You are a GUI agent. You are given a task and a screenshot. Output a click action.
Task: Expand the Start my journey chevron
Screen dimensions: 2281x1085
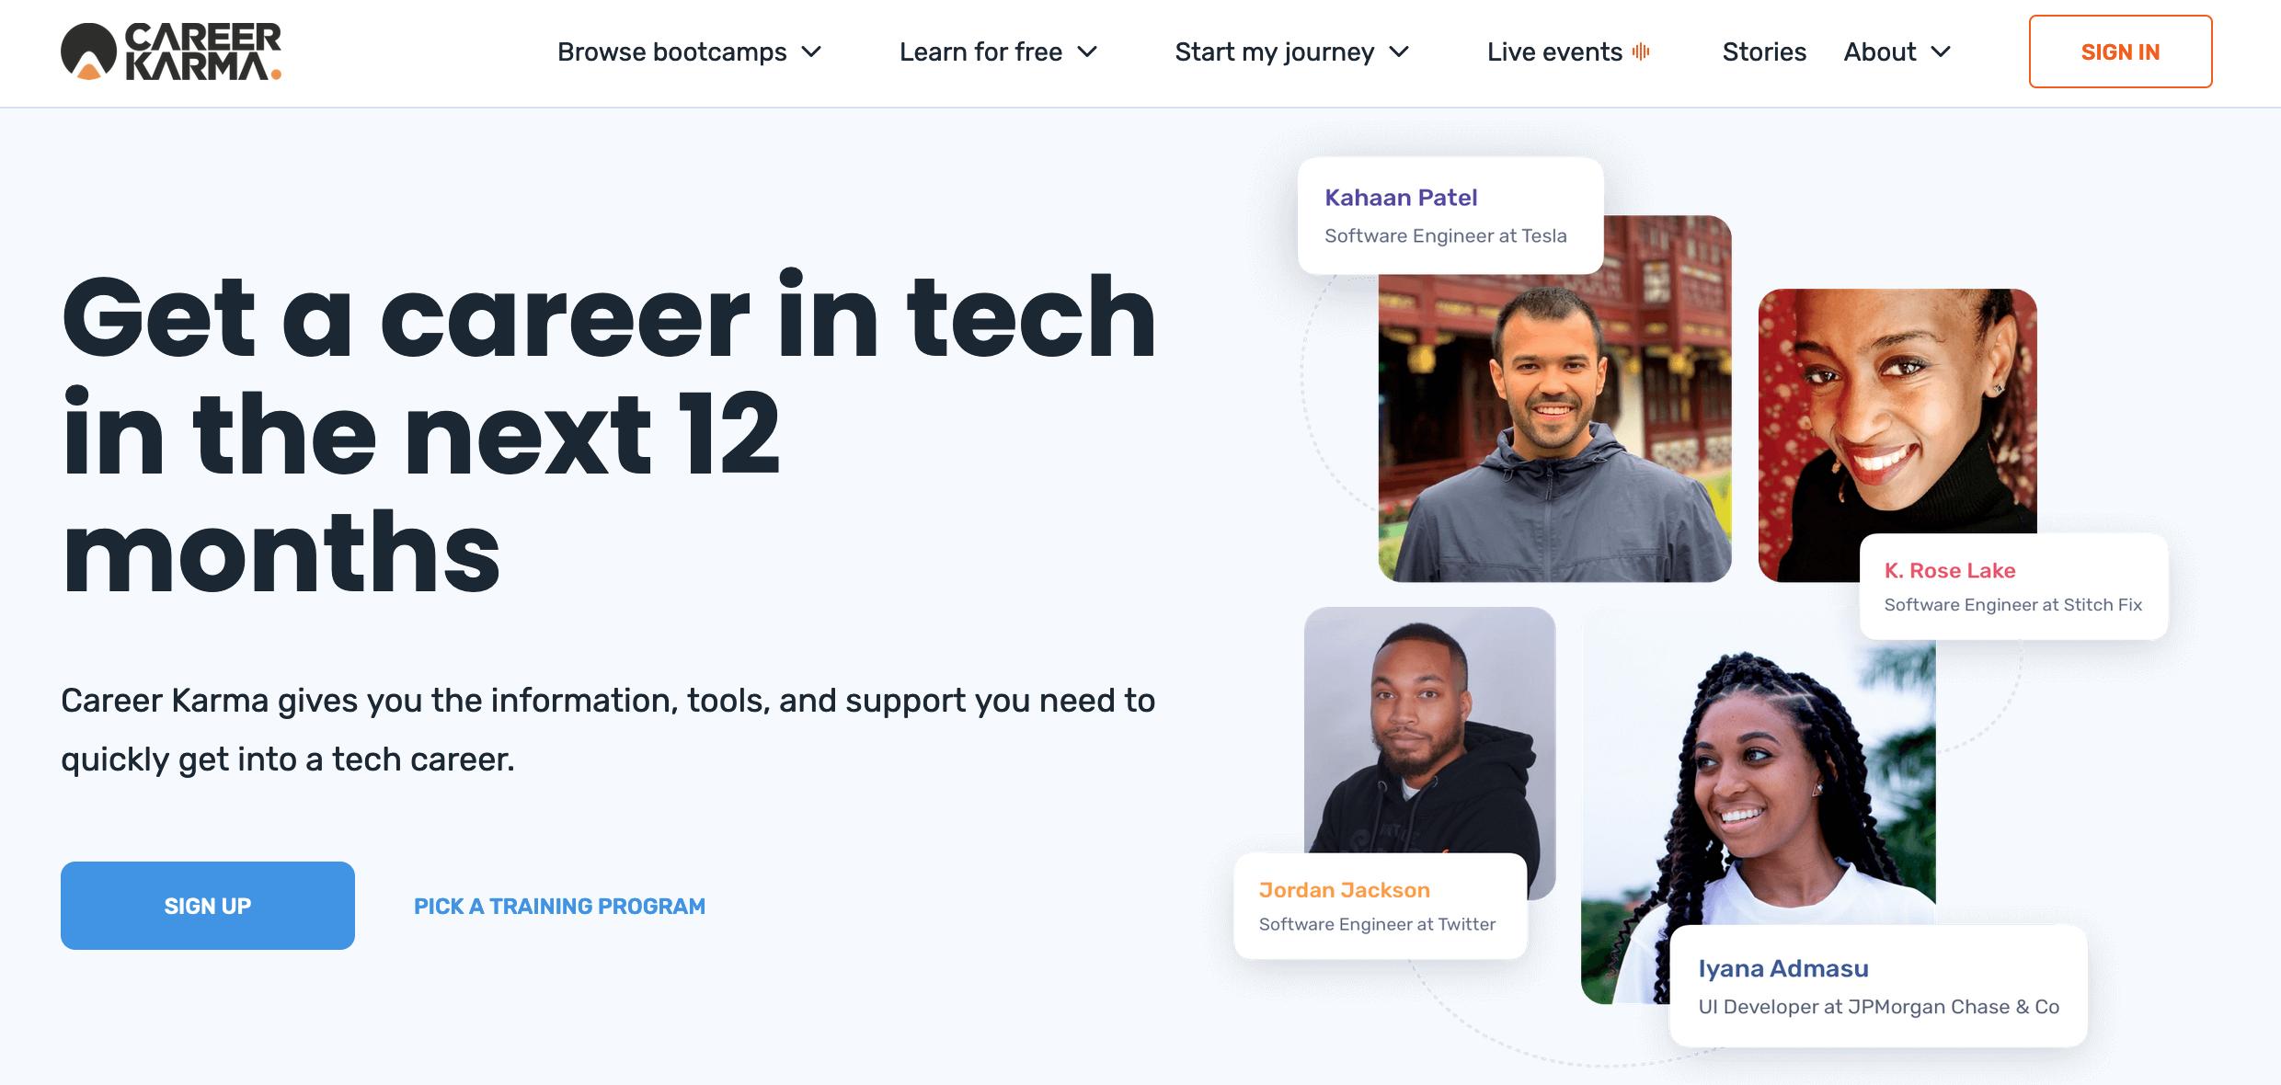click(x=1399, y=51)
